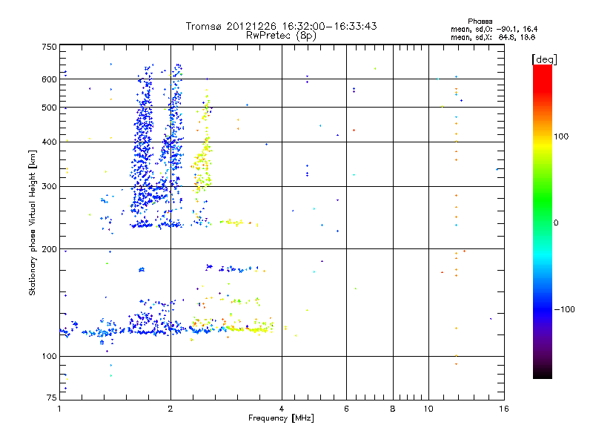593x445 pixels.
Task: Click the '[deg]' colorbar unit label
Action: tap(544, 59)
